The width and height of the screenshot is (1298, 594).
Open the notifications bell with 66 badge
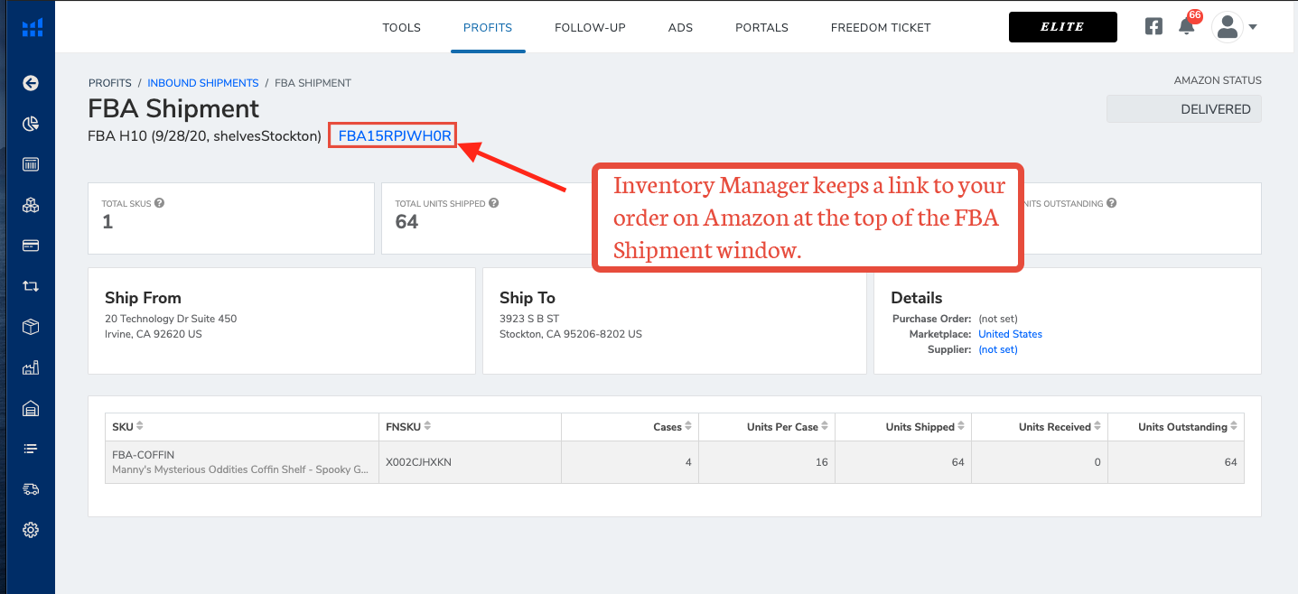point(1187,27)
